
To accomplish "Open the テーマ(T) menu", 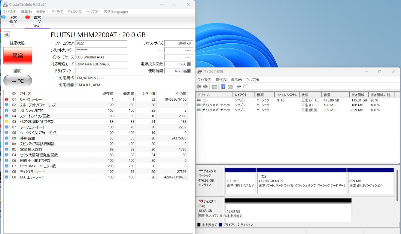I will [57, 12].
